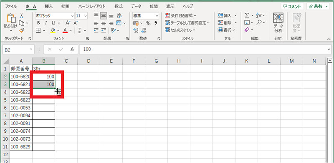The image size is (334, 163).
Task: Open the Cell Styles (セルのスタイル) menu
Action: (x=180, y=30)
